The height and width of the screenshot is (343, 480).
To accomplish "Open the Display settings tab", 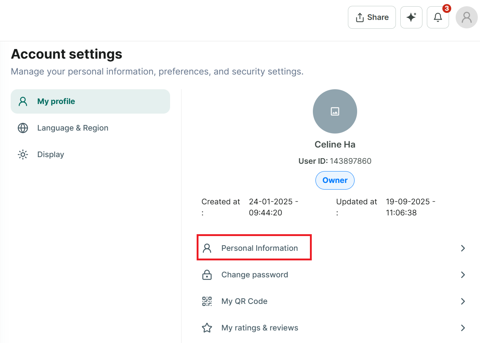I will click(90, 155).
